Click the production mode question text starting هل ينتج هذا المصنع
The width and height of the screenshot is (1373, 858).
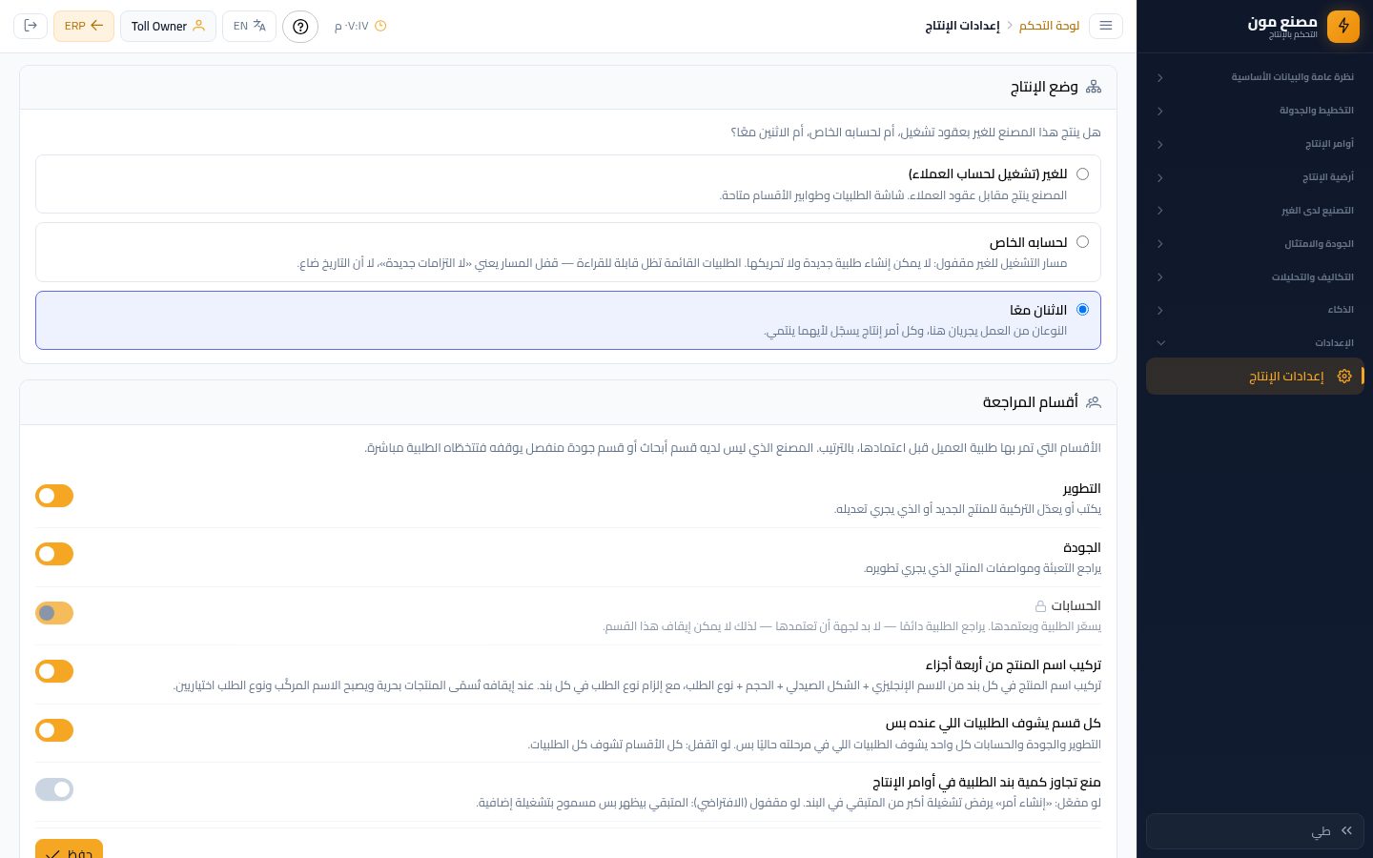[x=915, y=133]
